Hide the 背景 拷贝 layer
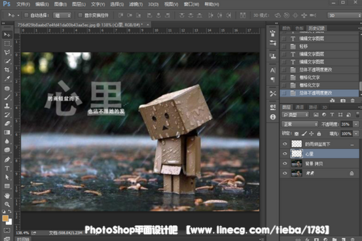Image resolution: width=362 pixels, height=241 pixels. point(285,164)
